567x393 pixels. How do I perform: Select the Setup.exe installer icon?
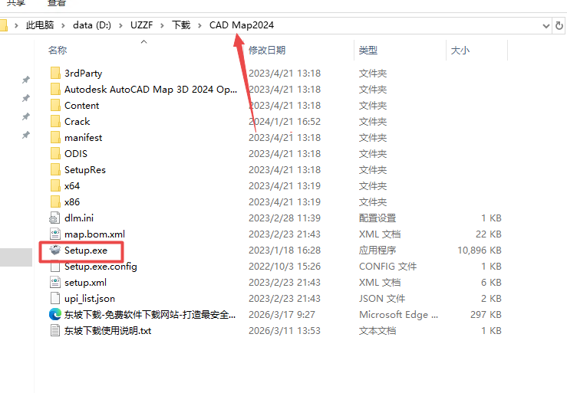click(54, 251)
